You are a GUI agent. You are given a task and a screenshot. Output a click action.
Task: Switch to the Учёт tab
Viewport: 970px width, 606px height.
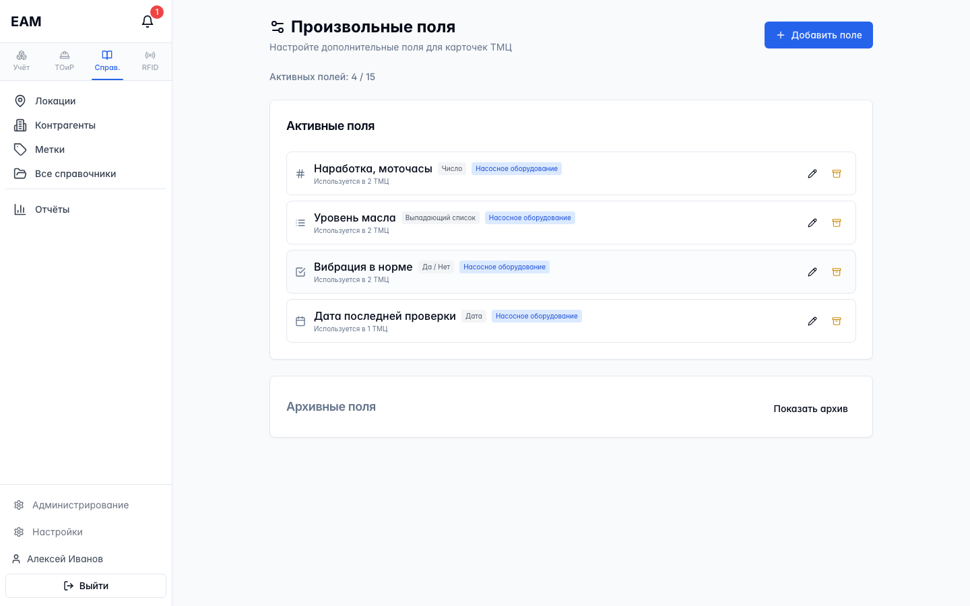tap(22, 61)
